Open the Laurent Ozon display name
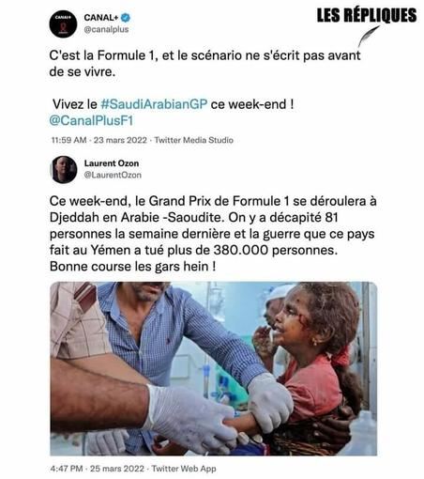 point(112,163)
